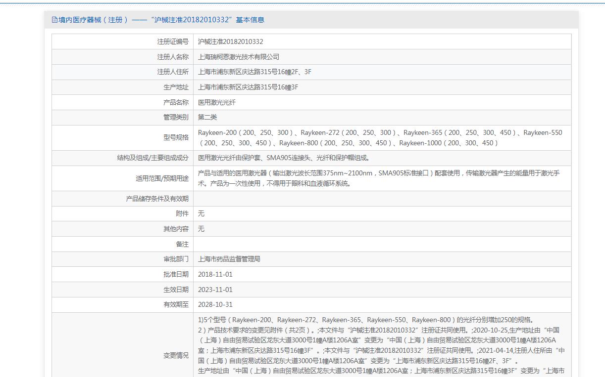Click the 结构及组成 description mentioning SMA905连接头
Viewport: 605px width, 377px height.
pos(284,158)
